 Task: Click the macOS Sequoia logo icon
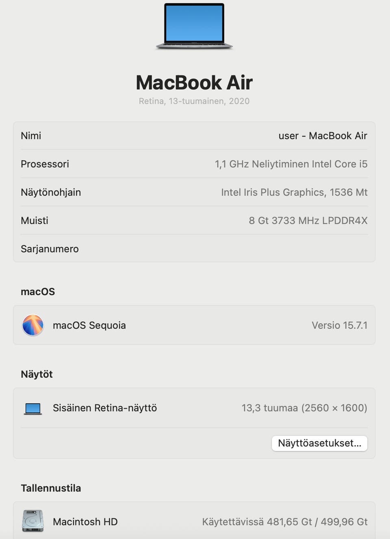click(x=33, y=325)
